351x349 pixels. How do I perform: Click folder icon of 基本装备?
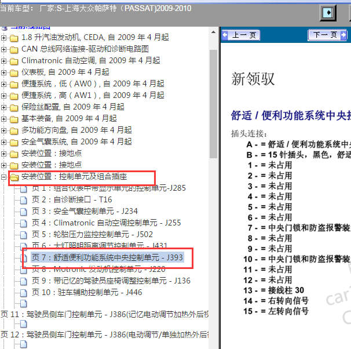pyautogui.click(x=14, y=119)
